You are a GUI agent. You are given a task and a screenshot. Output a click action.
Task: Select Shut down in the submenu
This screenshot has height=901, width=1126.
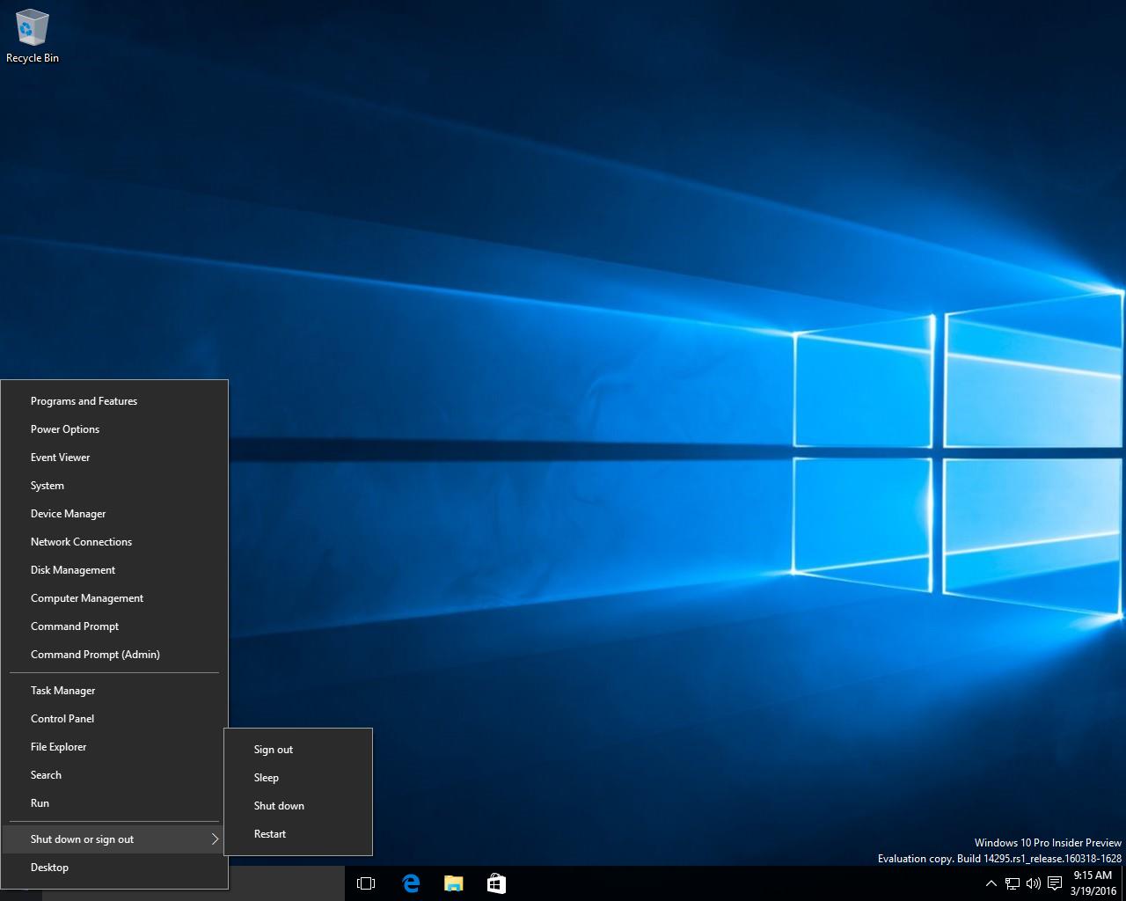[x=298, y=806]
